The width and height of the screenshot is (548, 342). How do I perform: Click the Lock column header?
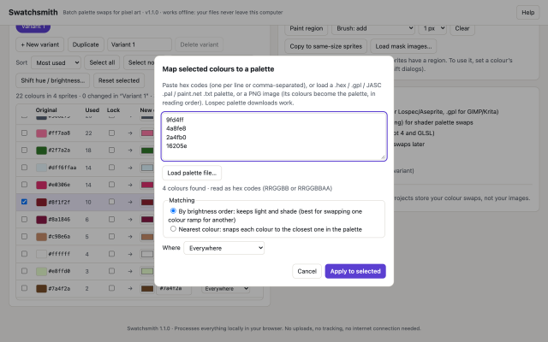(113, 110)
